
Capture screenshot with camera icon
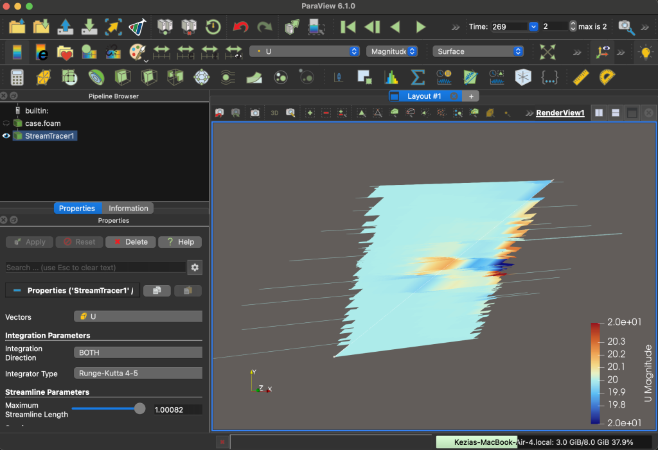pyautogui.click(x=254, y=113)
